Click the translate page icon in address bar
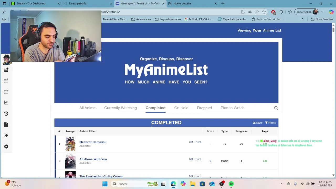 coord(250,12)
